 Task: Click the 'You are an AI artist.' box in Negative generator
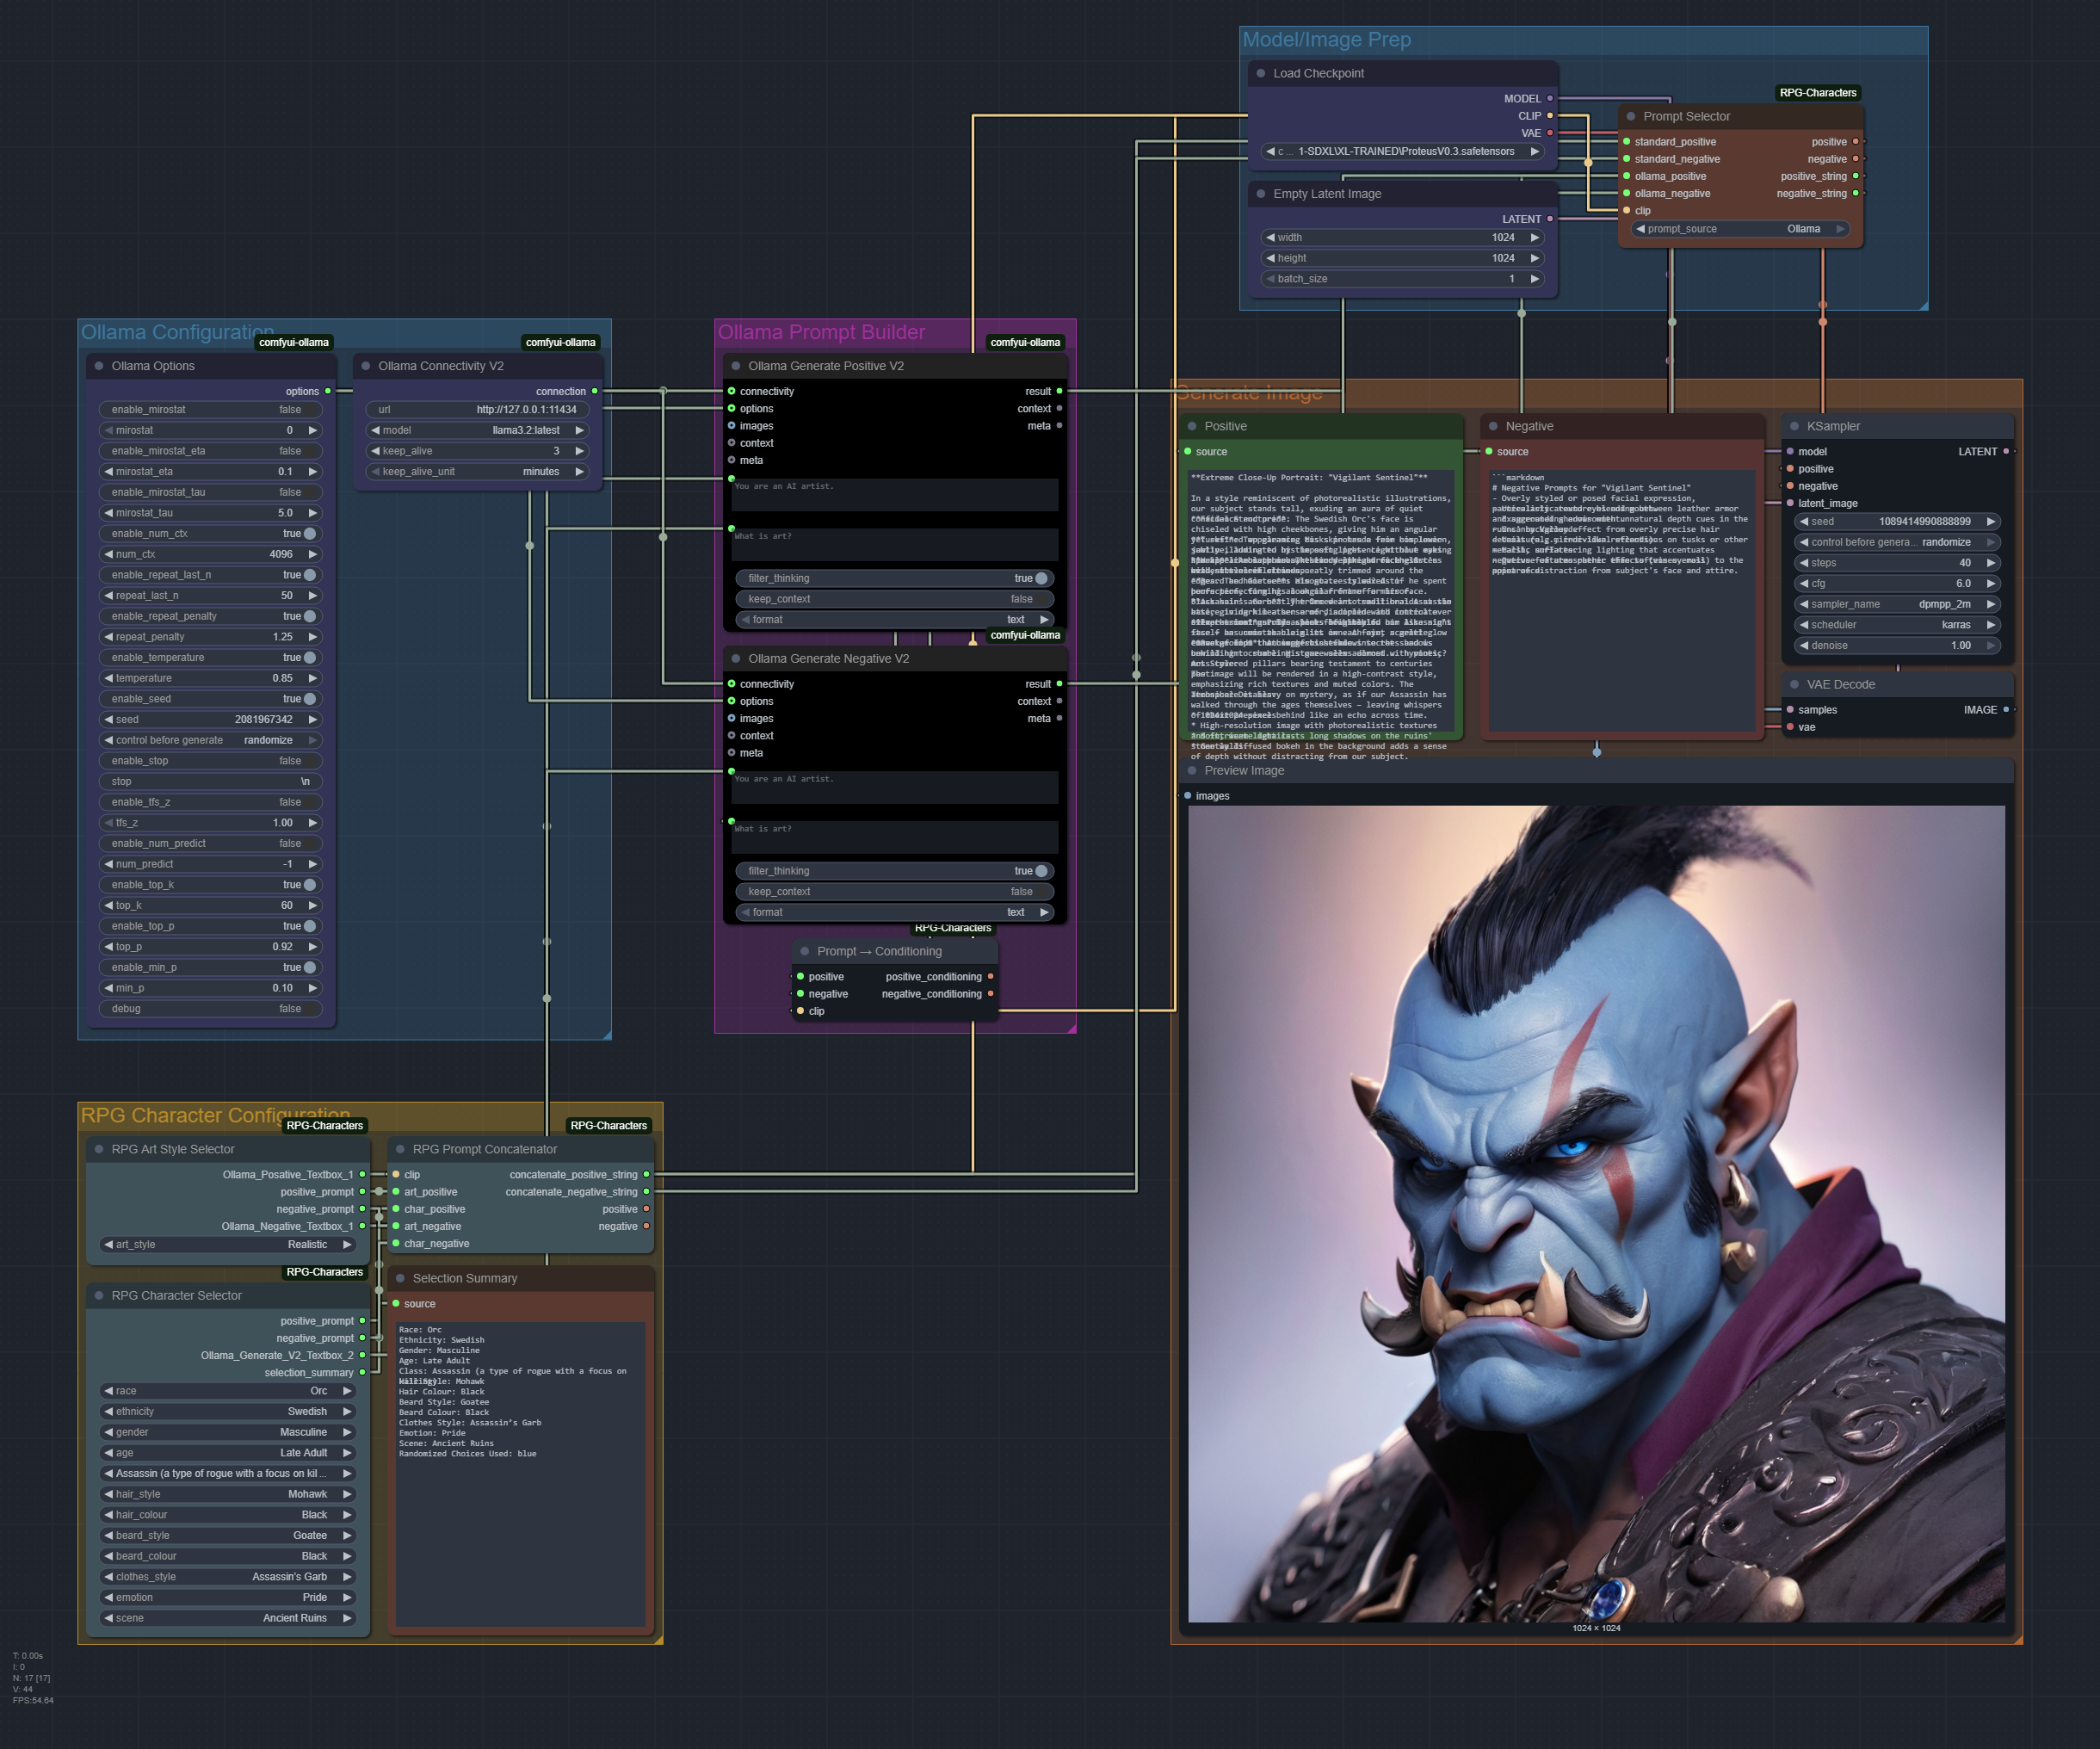(895, 788)
